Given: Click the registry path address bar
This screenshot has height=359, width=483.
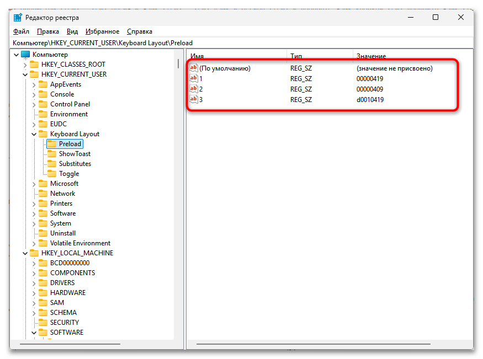Looking at the screenshot, I should 242,43.
